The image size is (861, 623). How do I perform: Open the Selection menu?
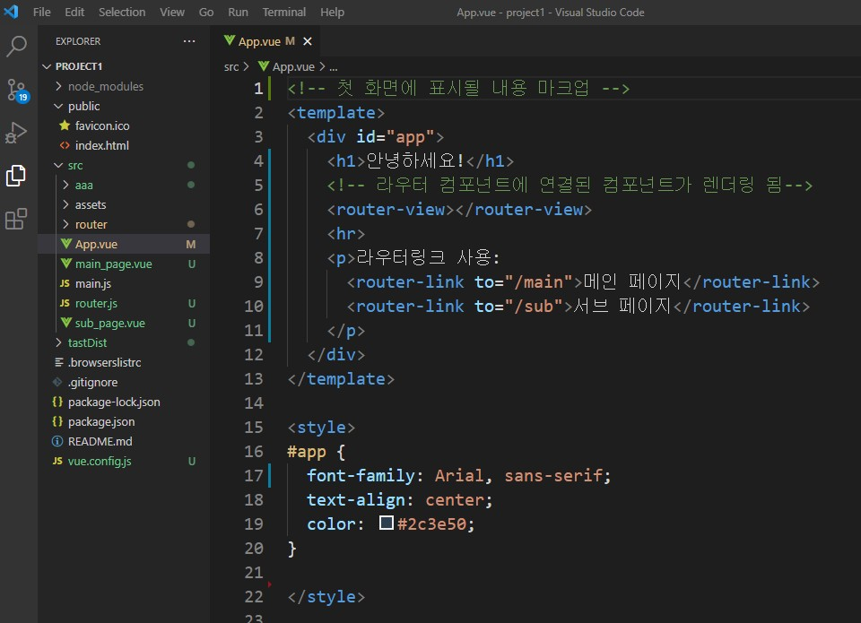pos(121,12)
